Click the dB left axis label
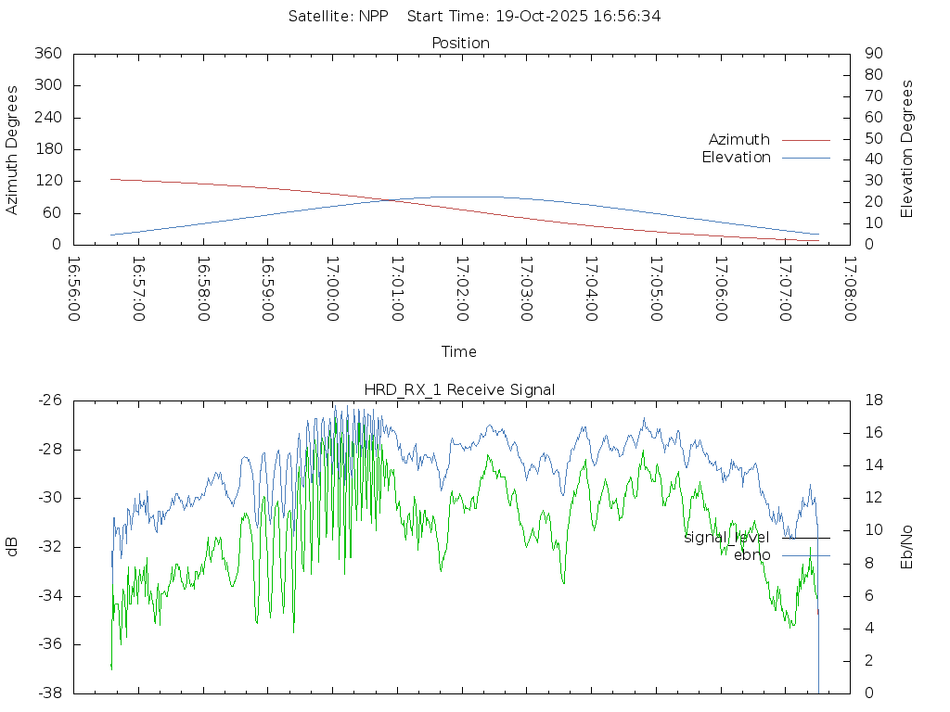This screenshot has width=950, height=712. 13,547
